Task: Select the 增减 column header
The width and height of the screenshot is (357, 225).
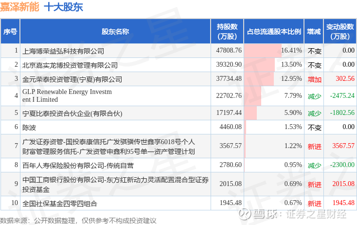Action: 314,32
